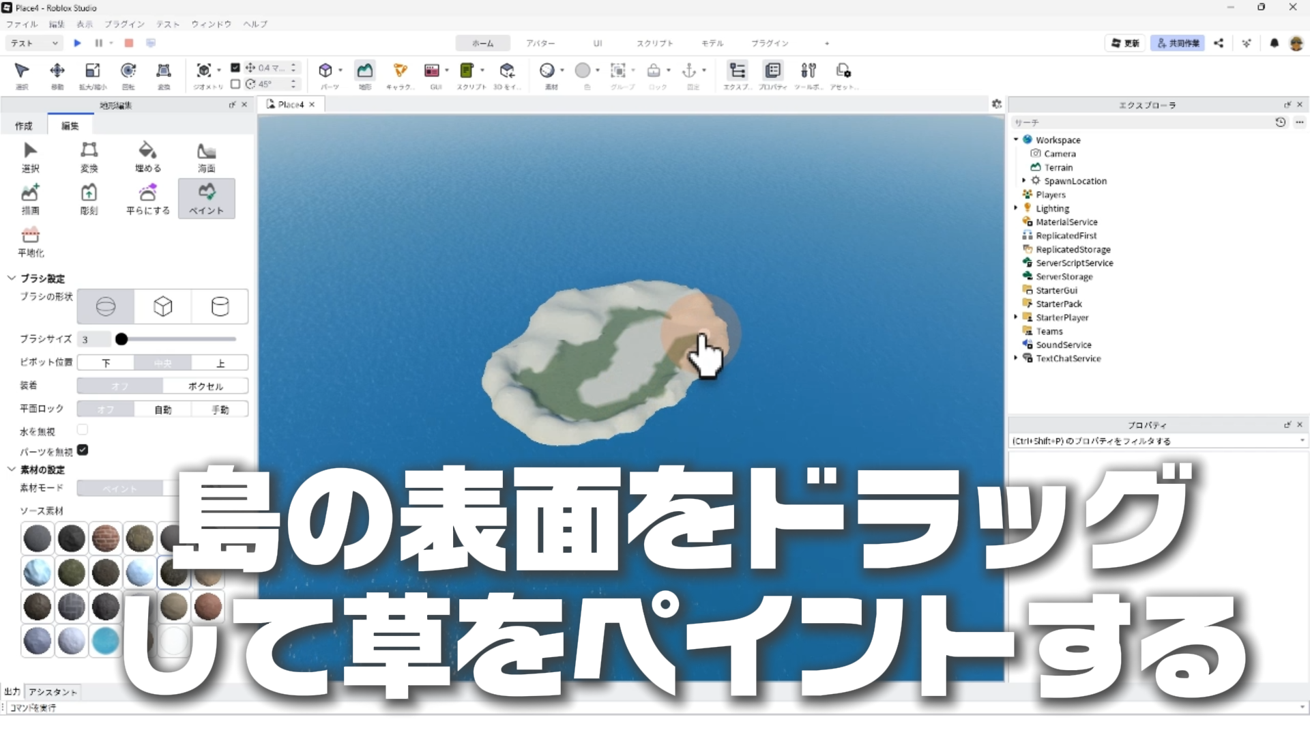
Task: Select the 海面 (Sea level) tool
Action: (206, 156)
